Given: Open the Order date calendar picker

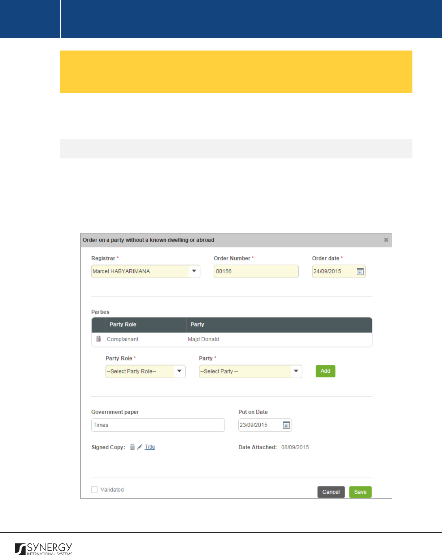Looking at the screenshot, I should click(x=360, y=271).
